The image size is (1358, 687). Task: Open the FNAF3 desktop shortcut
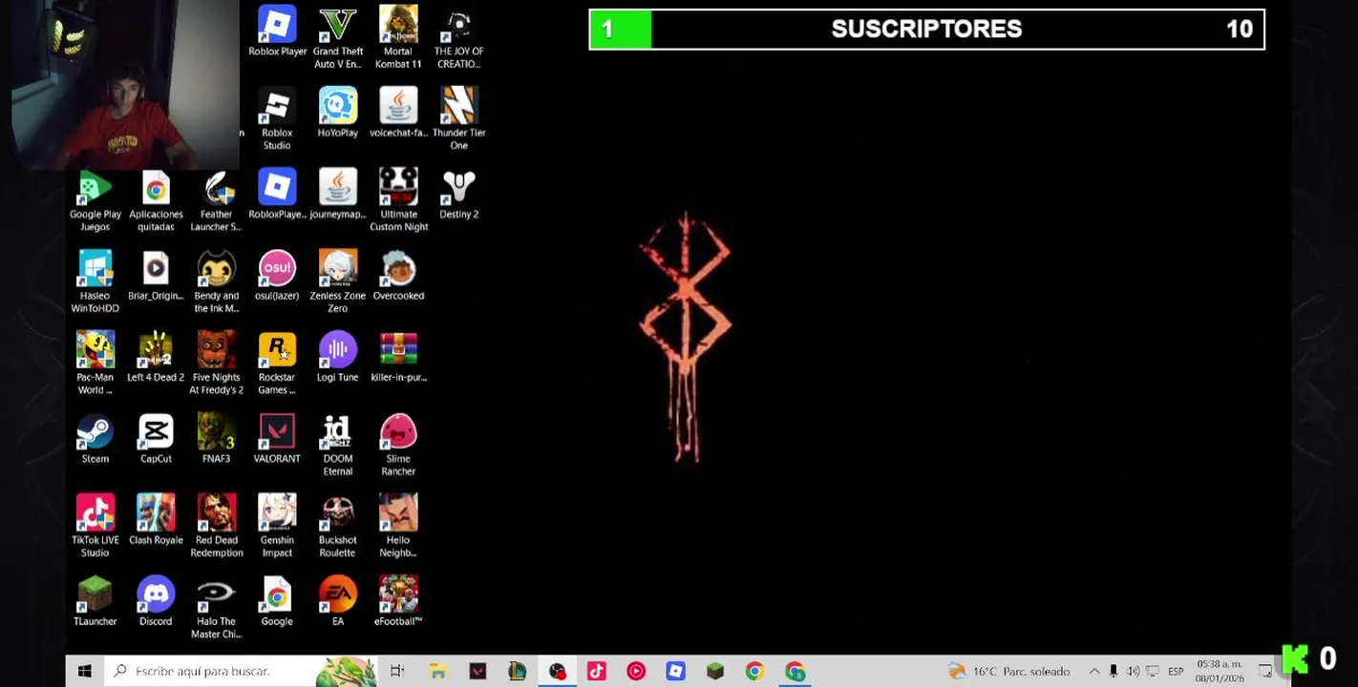click(x=216, y=439)
